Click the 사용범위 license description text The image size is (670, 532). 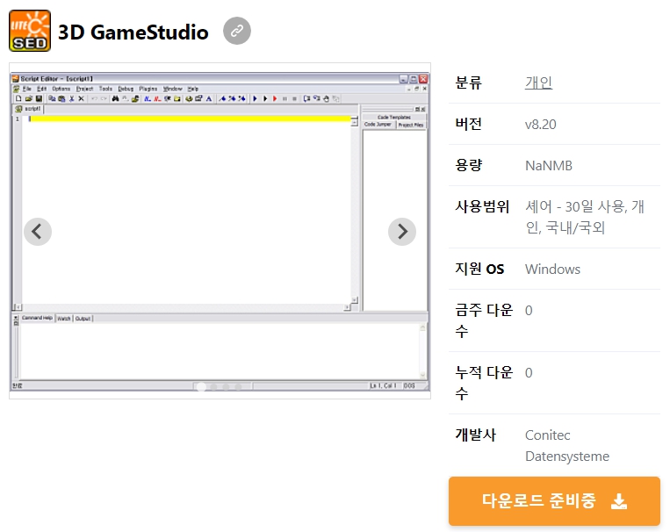(585, 217)
